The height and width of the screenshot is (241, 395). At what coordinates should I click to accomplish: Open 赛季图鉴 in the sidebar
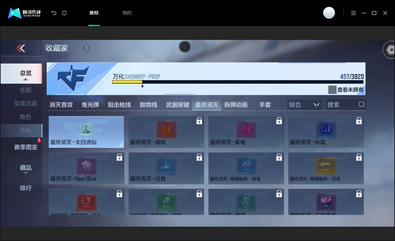point(25,147)
